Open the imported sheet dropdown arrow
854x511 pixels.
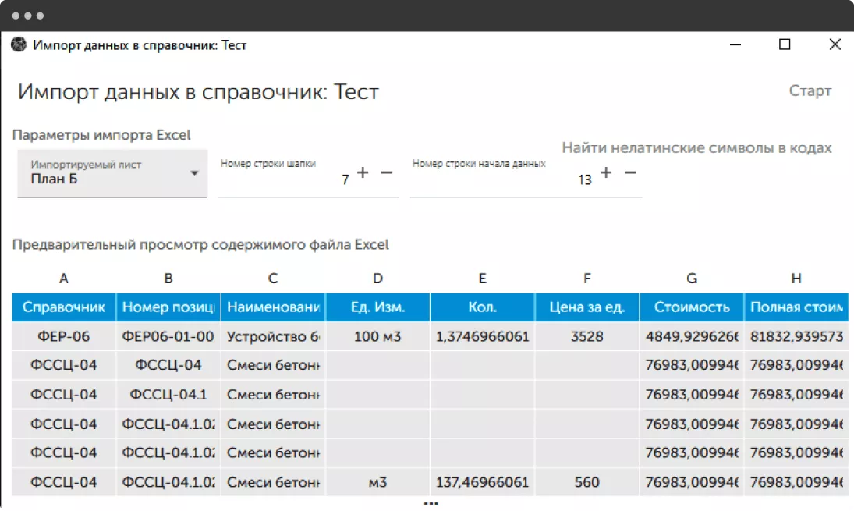(x=195, y=173)
